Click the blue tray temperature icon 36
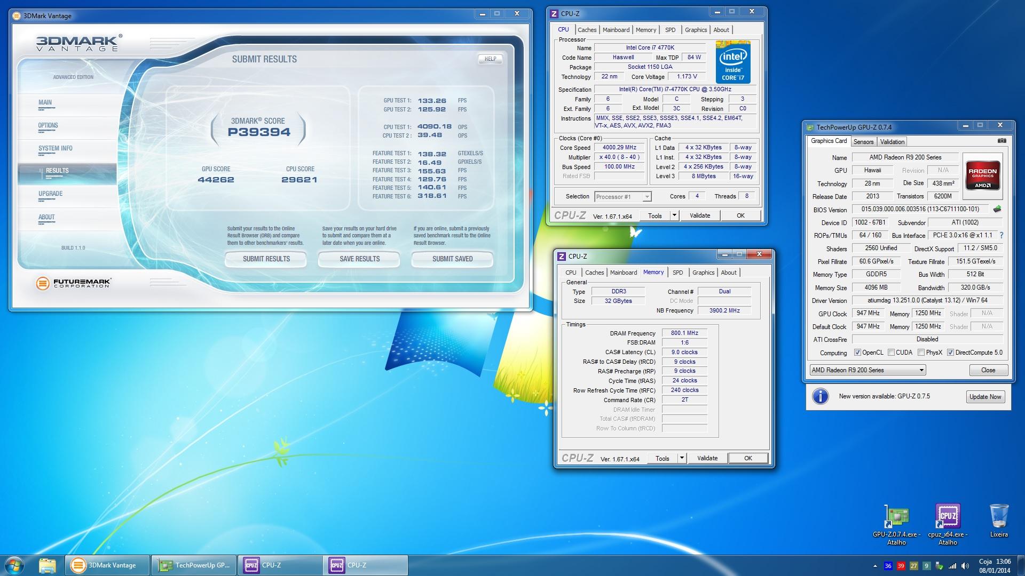Viewport: 1025px width, 576px height. (888, 566)
